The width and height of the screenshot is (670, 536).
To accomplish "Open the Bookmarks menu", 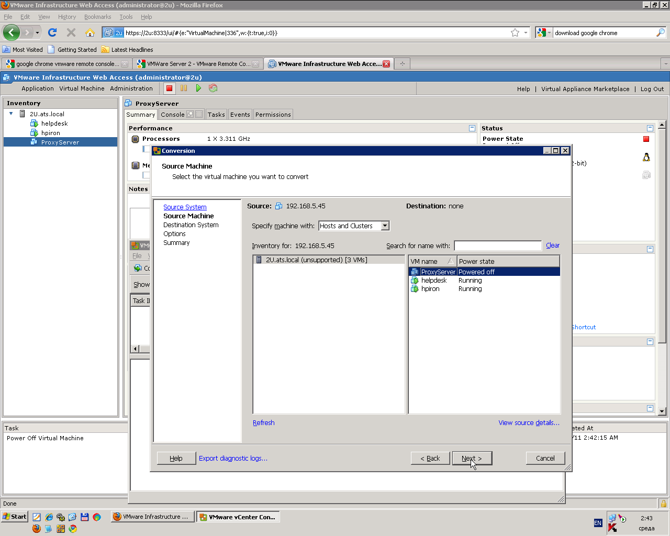I will tap(97, 17).
